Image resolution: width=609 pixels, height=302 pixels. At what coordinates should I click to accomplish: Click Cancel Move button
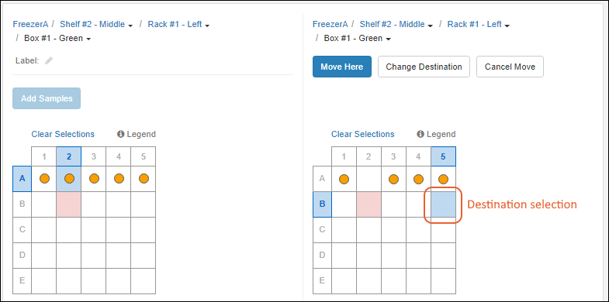[x=510, y=67]
